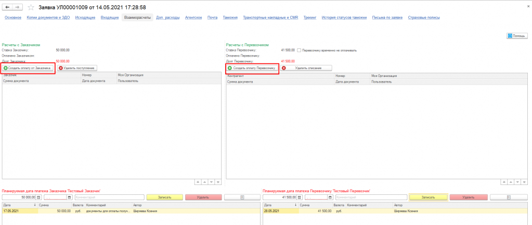Select the row dated 17.05.2021

pos(131,211)
